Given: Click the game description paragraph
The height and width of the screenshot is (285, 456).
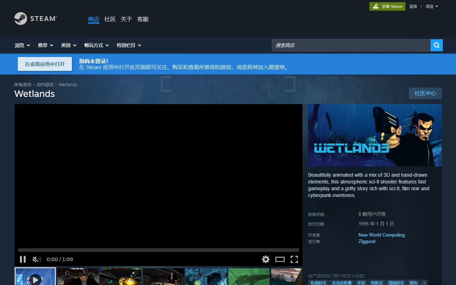Looking at the screenshot, I should 369,185.
